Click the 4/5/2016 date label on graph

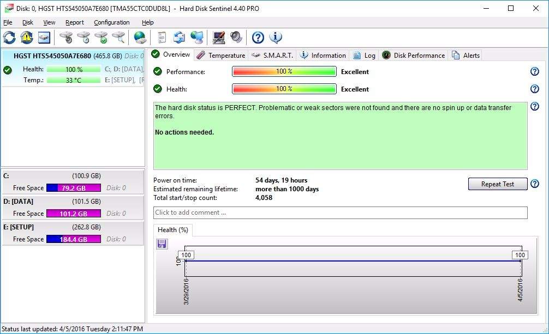[520, 289]
